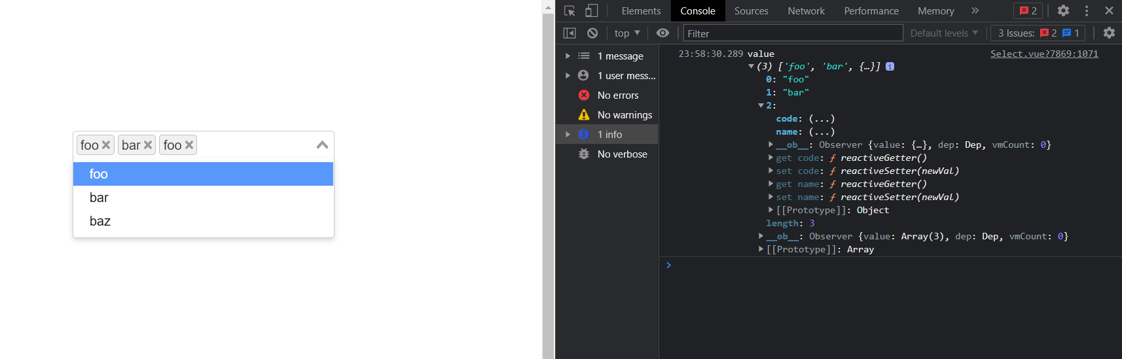Click the 1: "bar" array entry

787,93
